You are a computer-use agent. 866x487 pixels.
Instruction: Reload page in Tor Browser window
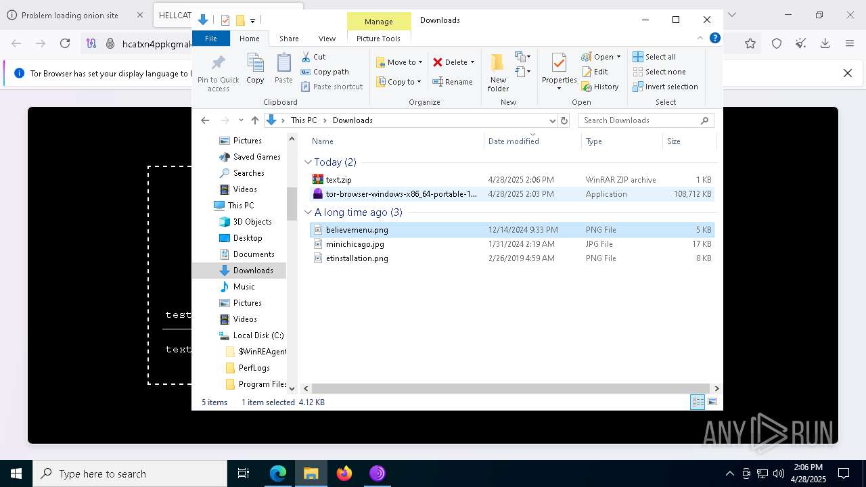point(65,43)
